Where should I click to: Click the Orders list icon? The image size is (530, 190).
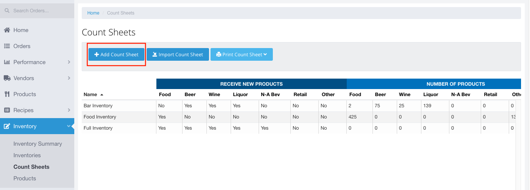pyautogui.click(x=7, y=46)
